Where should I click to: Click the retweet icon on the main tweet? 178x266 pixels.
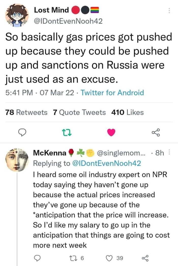click(x=67, y=132)
